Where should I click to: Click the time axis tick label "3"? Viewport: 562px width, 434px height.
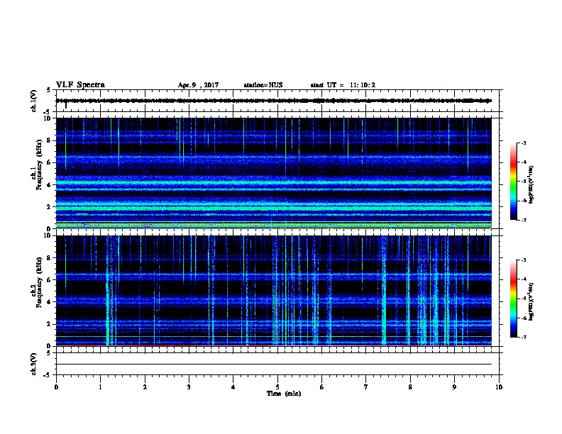[x=189, y=387]
